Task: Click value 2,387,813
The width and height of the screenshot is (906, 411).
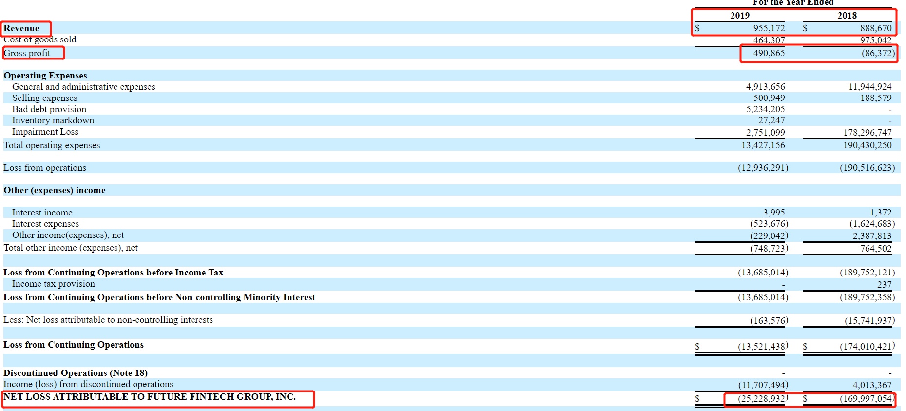Action: tap(872, 236)
